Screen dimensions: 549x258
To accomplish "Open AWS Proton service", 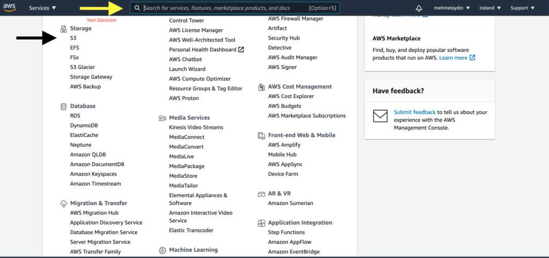I will [184, 98].
